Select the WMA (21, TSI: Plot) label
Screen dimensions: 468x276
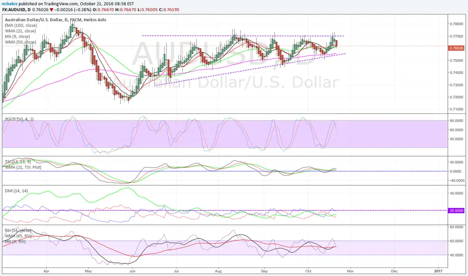(x=23, y=167)
